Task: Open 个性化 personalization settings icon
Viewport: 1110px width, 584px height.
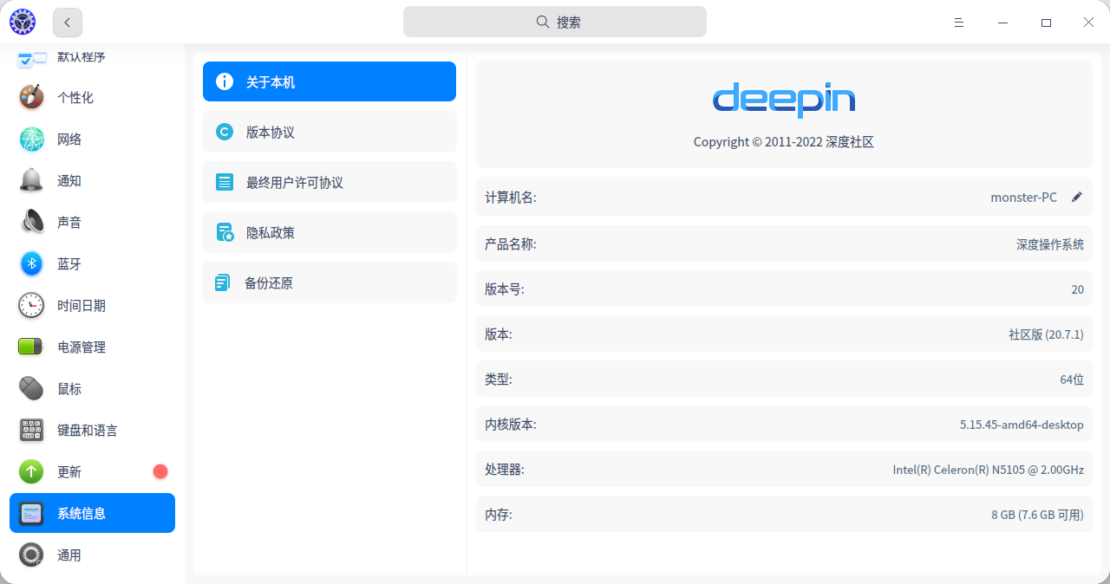Action: coord(31,97)
